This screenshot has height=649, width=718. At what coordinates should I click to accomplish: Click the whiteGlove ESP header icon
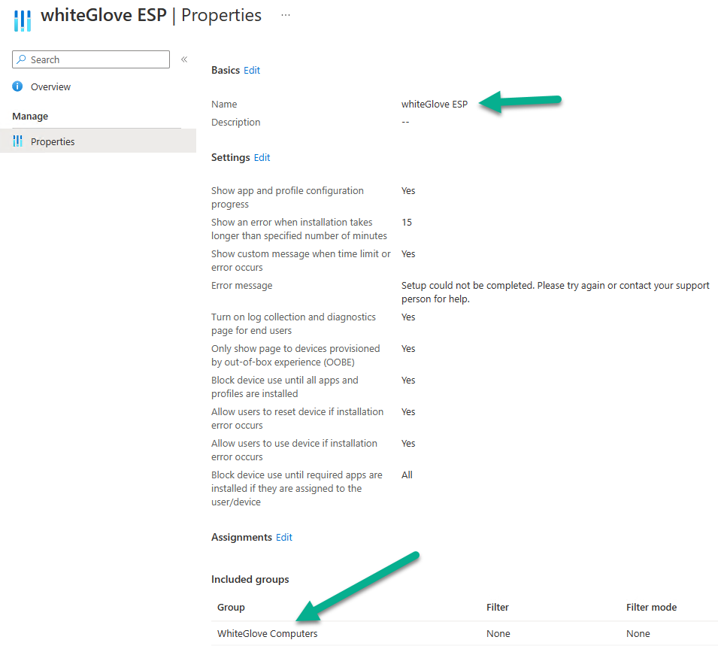tap(23, 20)
